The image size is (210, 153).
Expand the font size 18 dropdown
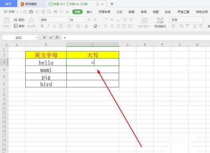84,20
